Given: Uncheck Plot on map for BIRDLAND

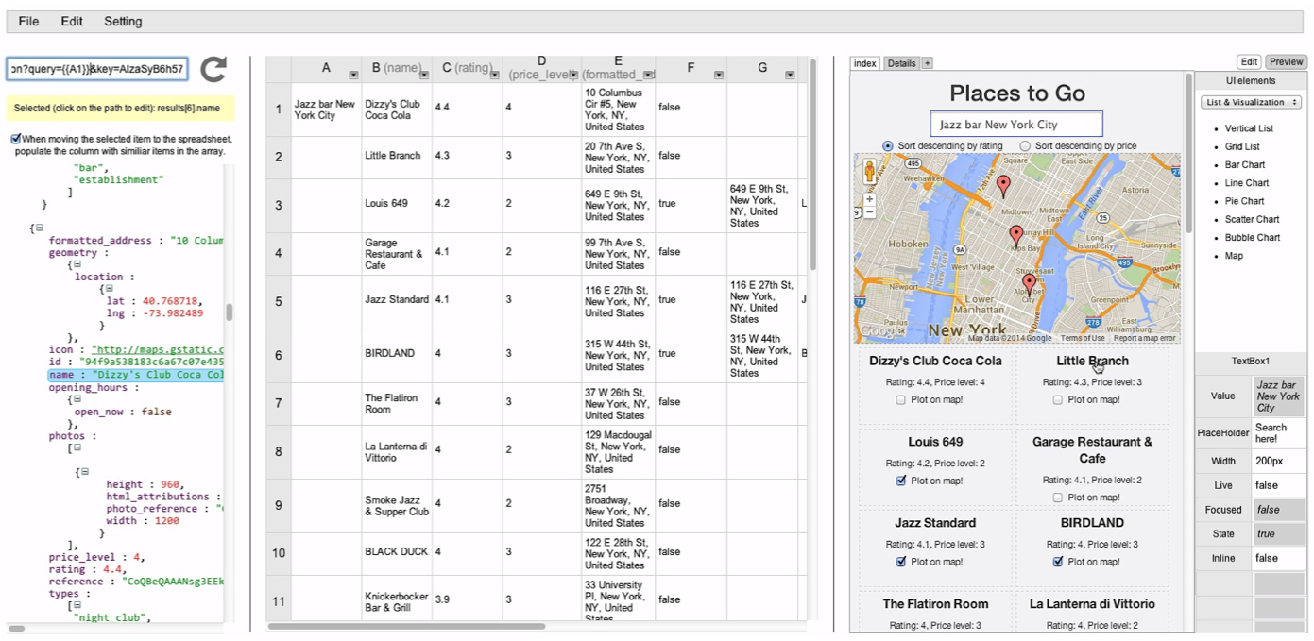Looking at the screenshot, I should [1058, 562].
